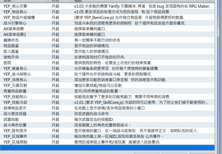222x154 pixels.
Task: Click the description 显示敌人的详细情况
Action: coord(92,52)
